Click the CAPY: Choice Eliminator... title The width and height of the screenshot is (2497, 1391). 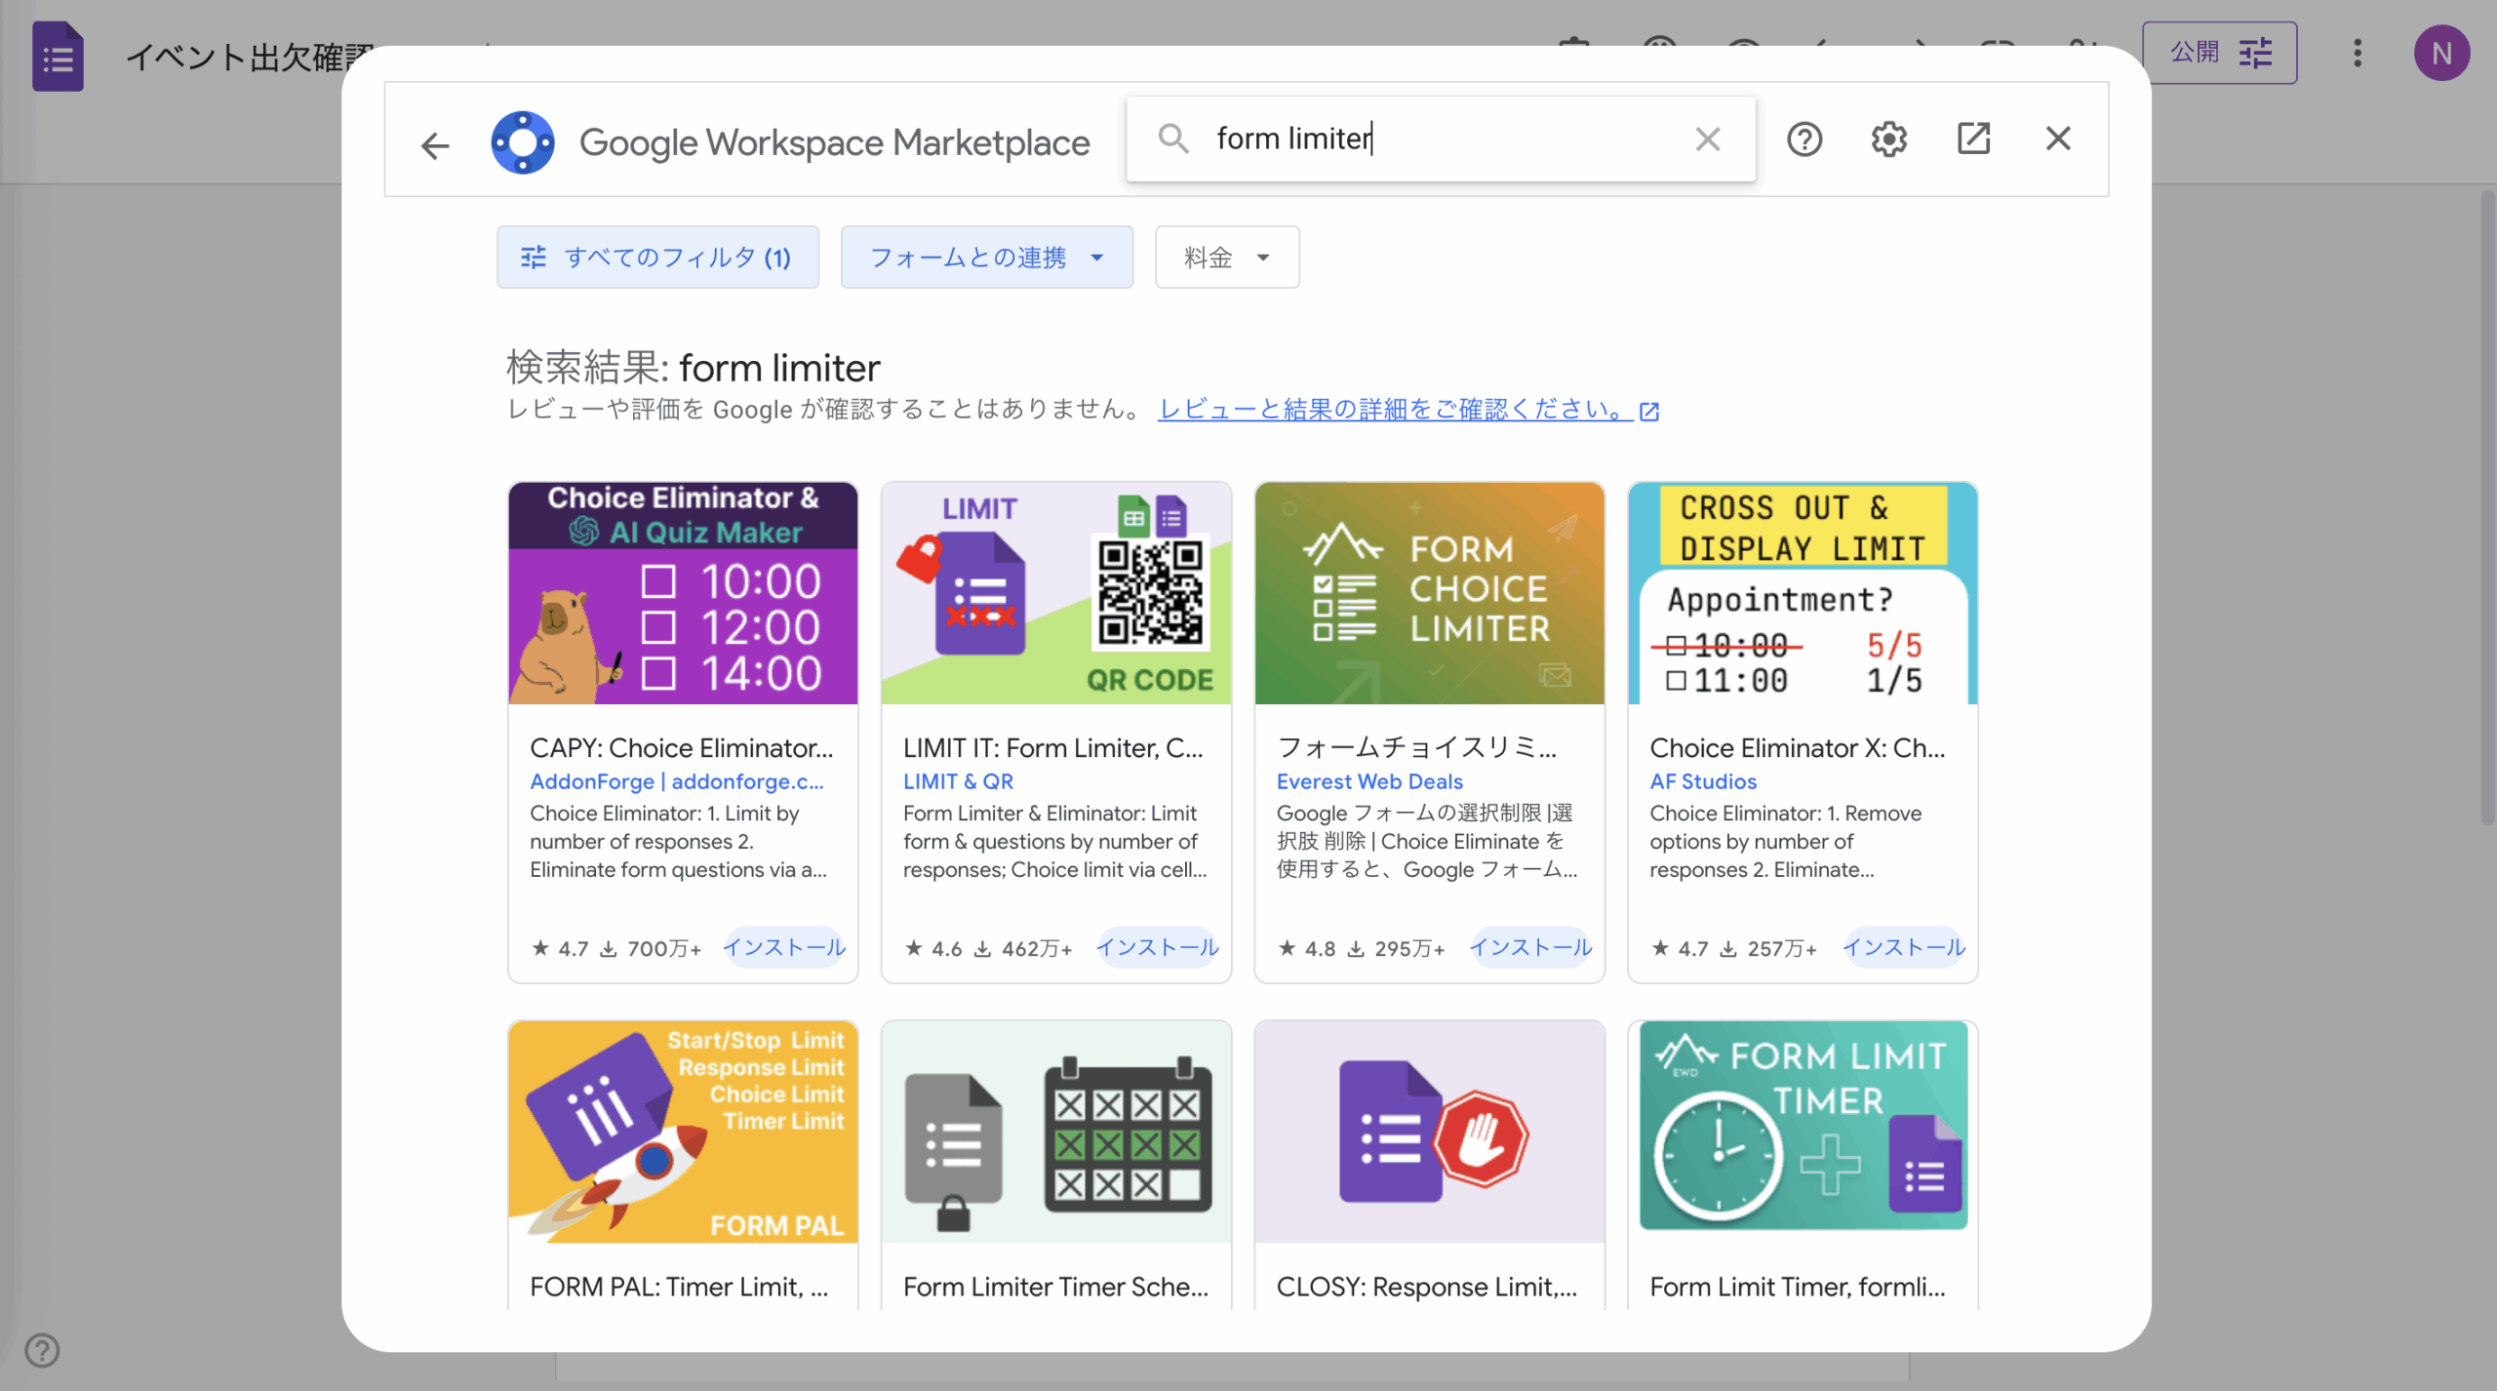click(x=682, y=748)
